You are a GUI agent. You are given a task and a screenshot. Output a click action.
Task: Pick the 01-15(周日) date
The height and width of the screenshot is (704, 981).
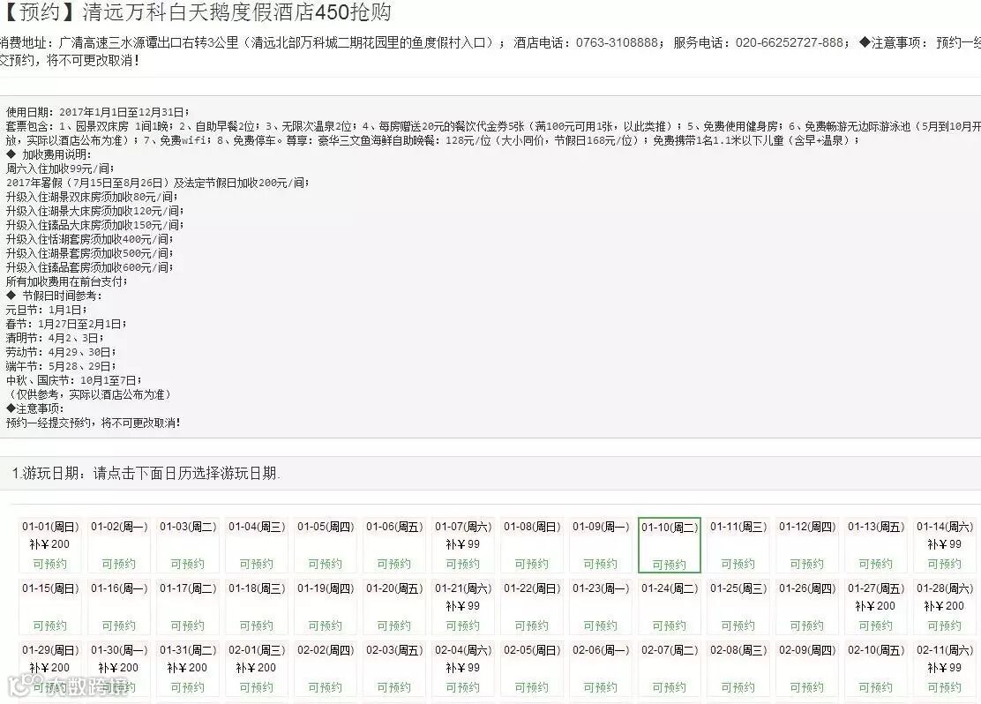pos(50,607)
